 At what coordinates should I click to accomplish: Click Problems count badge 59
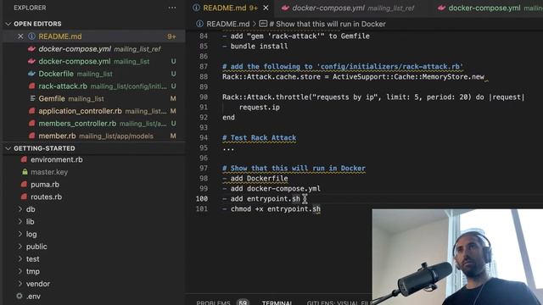coord(243,302)
